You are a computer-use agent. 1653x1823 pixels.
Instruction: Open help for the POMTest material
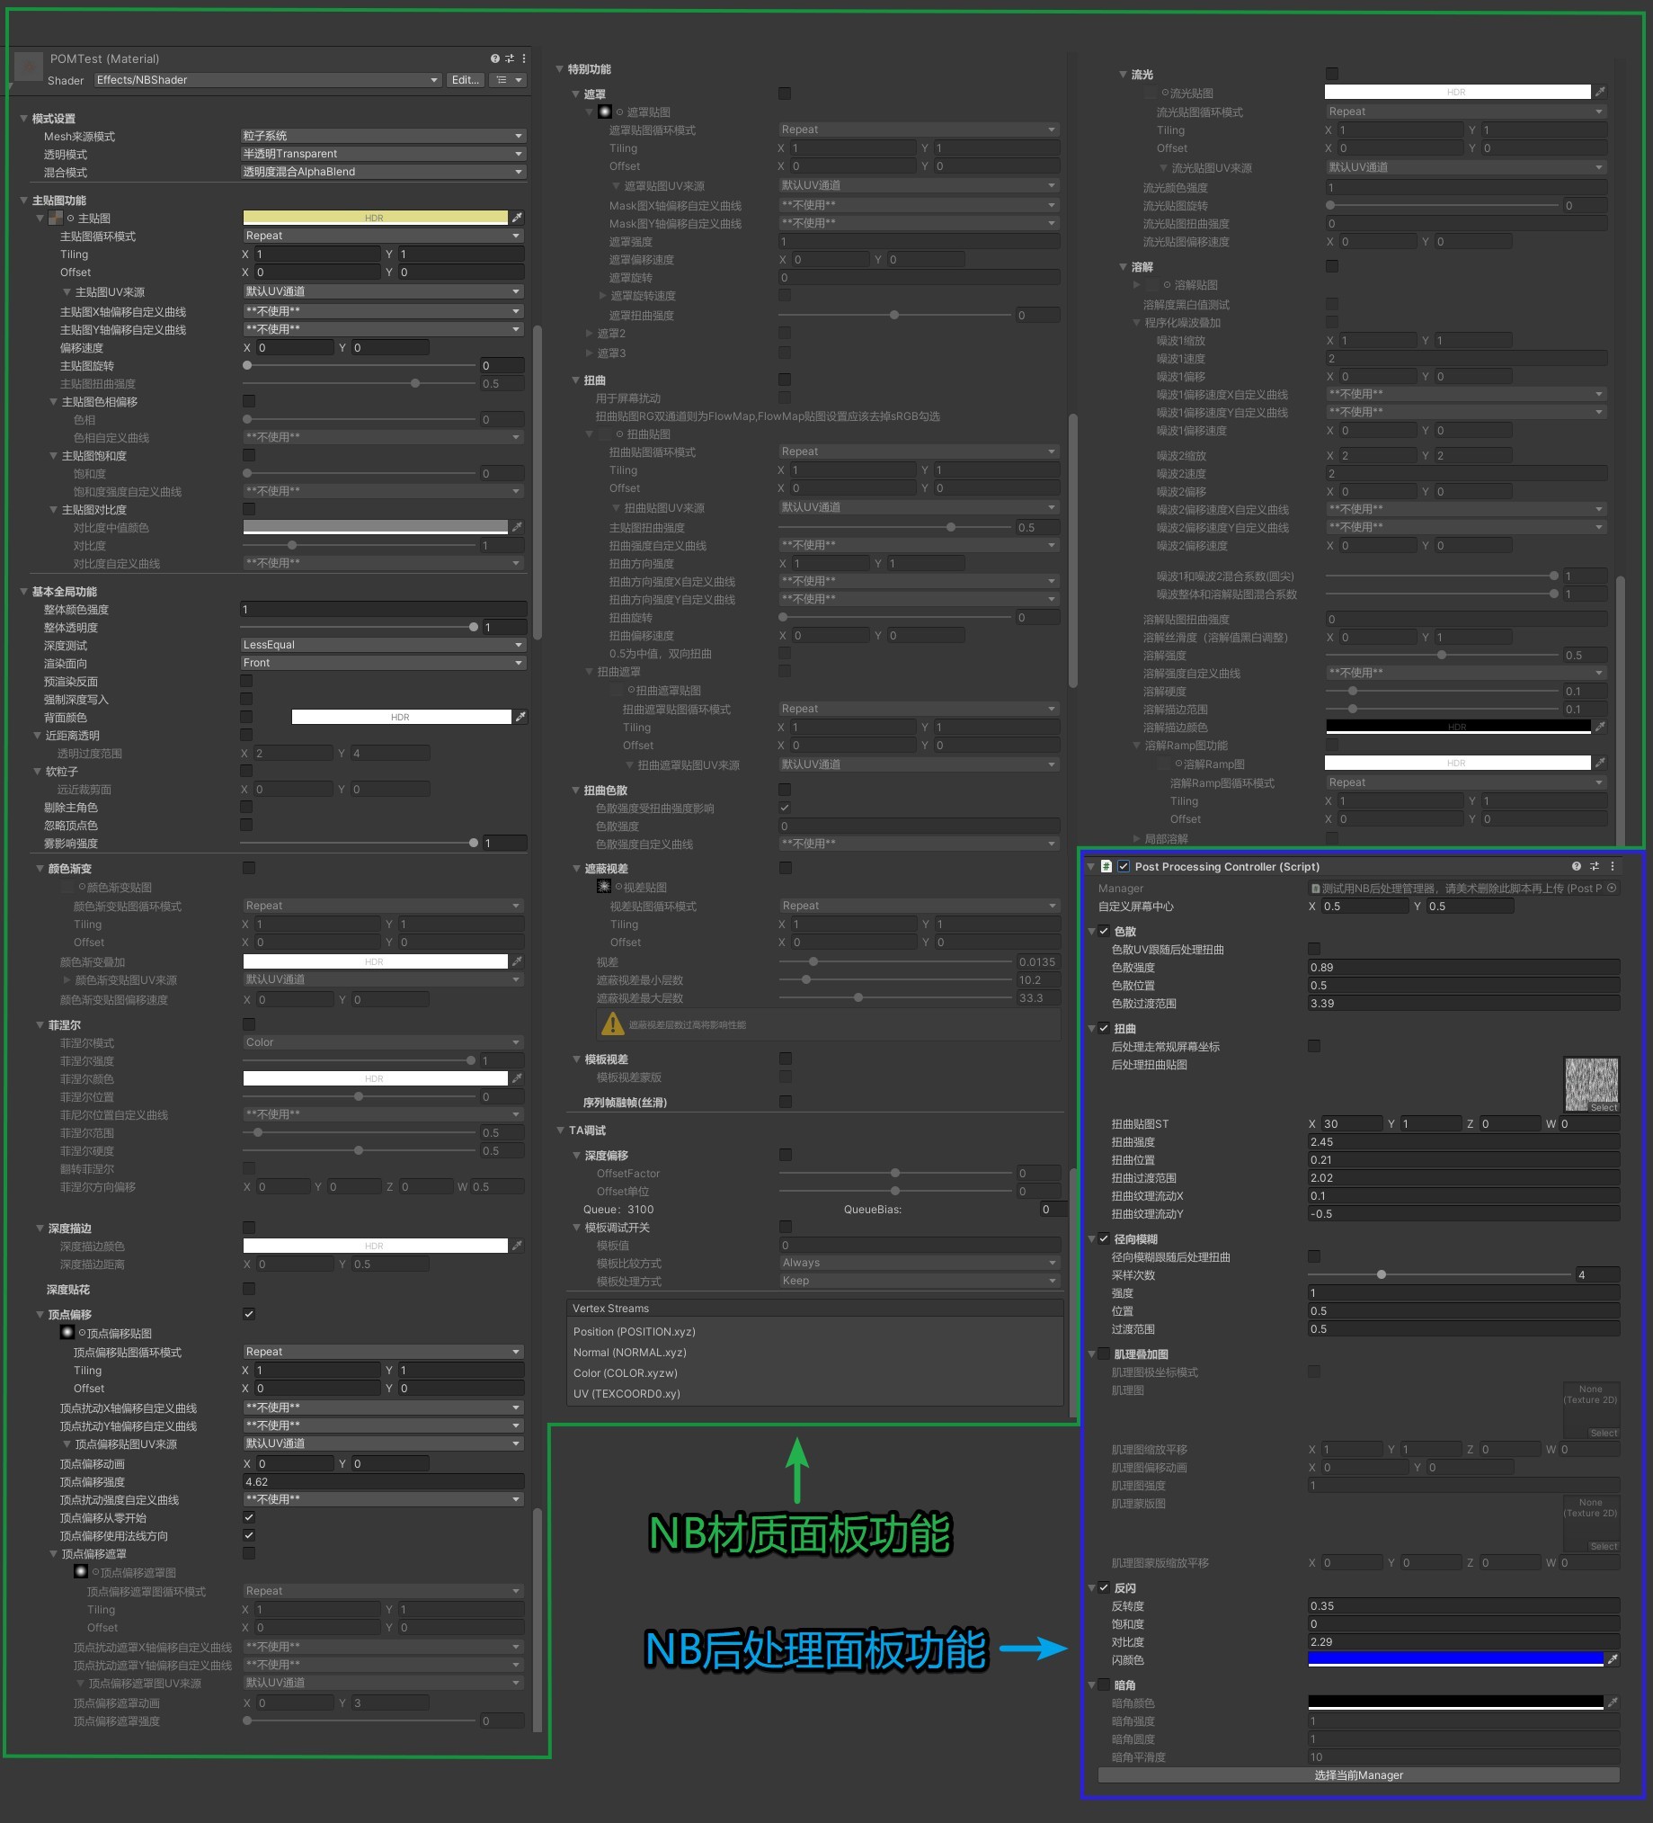494,58
